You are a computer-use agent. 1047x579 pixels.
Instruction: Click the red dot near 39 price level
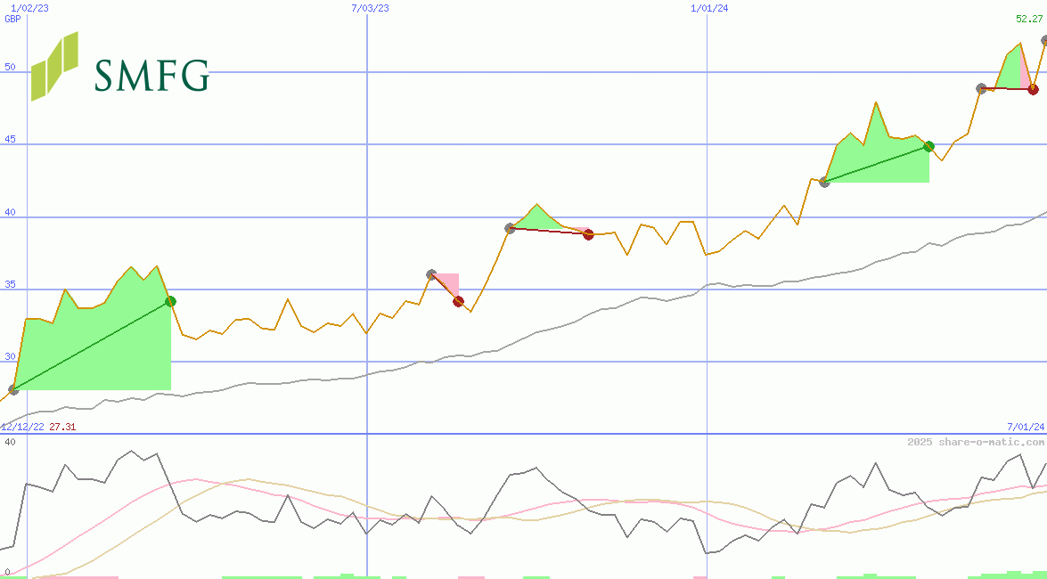coord(588,234)
